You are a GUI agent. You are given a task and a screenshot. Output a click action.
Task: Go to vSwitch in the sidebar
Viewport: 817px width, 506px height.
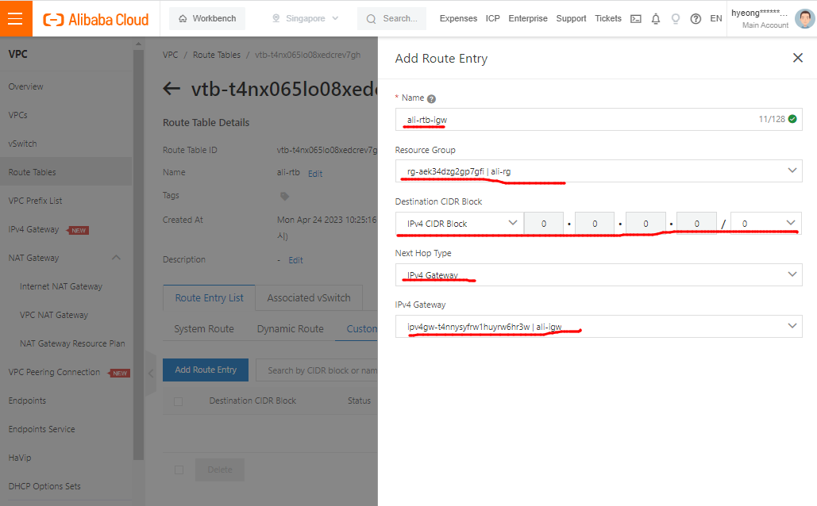[22, 144]
